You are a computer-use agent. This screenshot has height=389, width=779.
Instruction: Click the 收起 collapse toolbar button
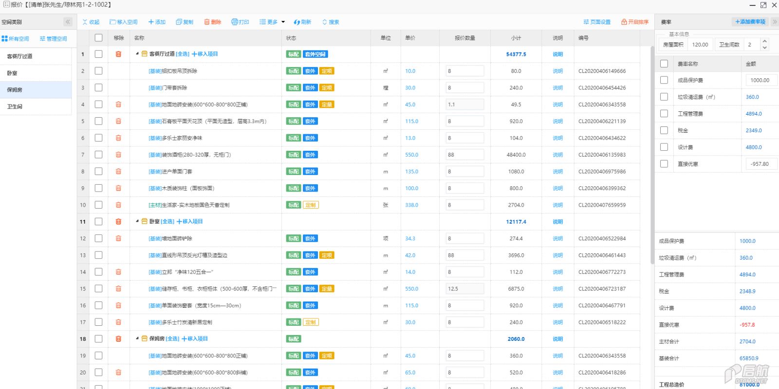[91, 22]
